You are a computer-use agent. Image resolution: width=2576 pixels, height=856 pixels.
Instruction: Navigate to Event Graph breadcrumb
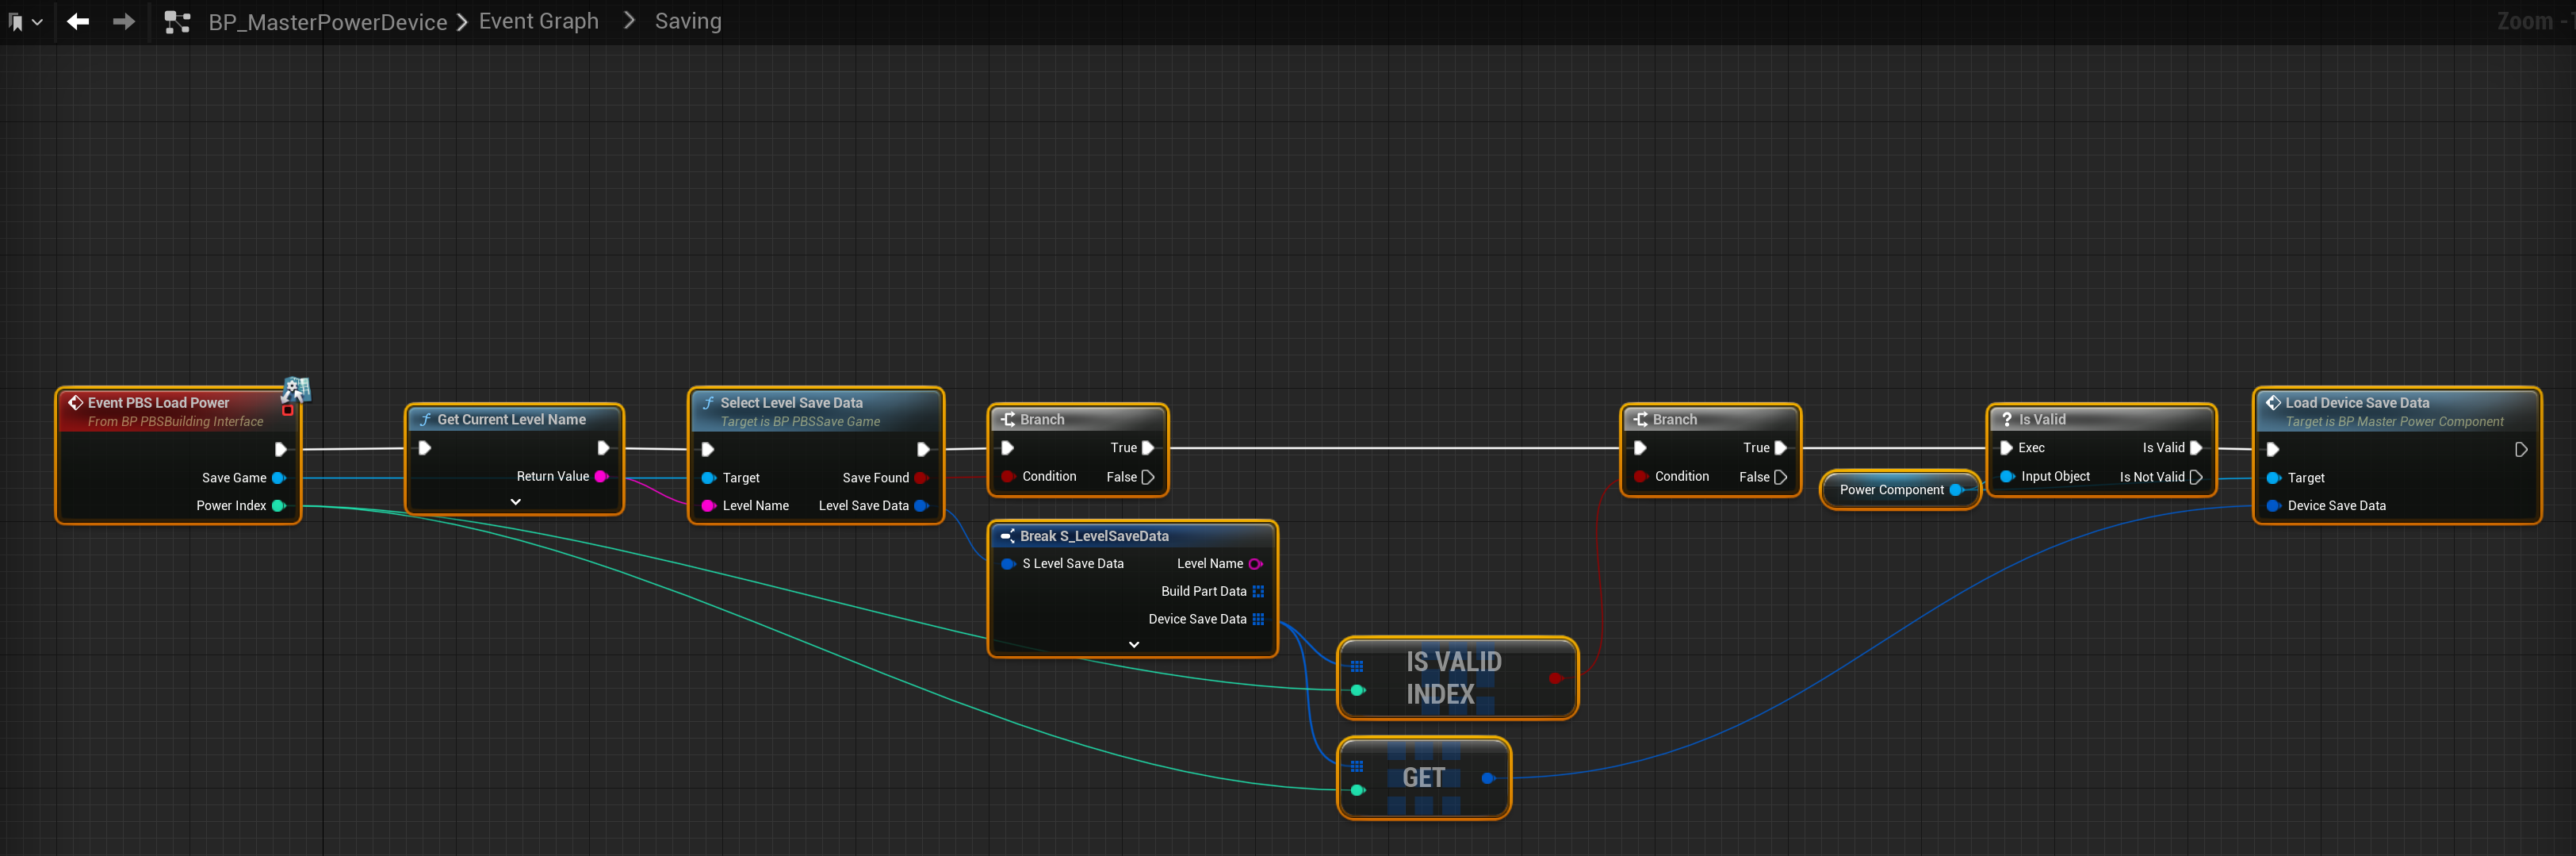click(538, 21)
